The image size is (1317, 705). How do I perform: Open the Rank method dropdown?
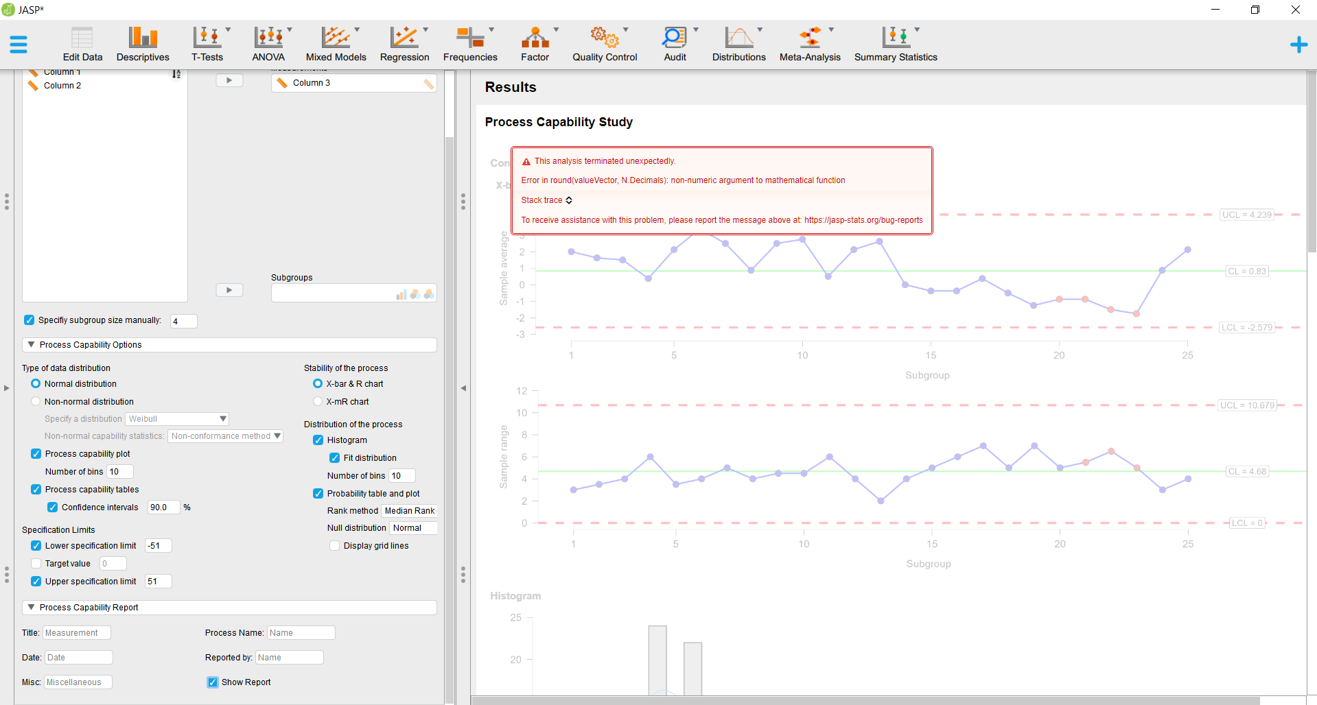(410, 510)
